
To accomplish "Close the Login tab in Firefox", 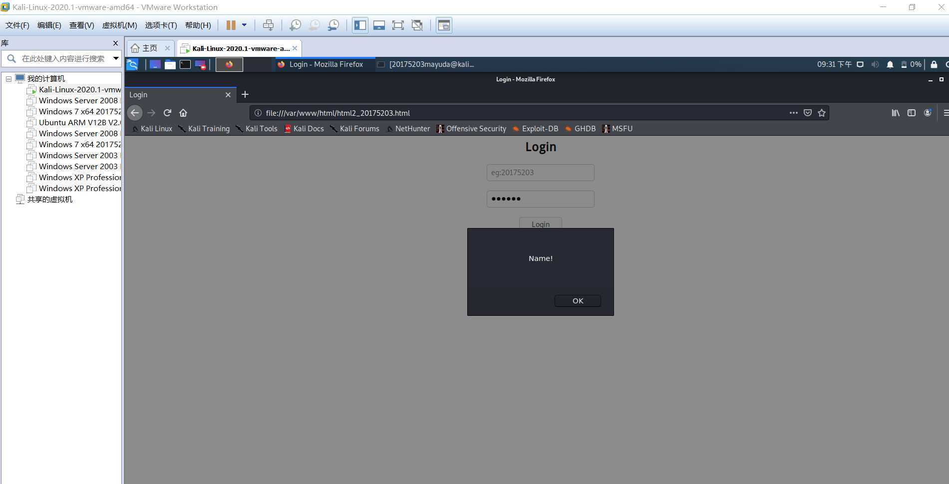I will [x=228, y=95].
